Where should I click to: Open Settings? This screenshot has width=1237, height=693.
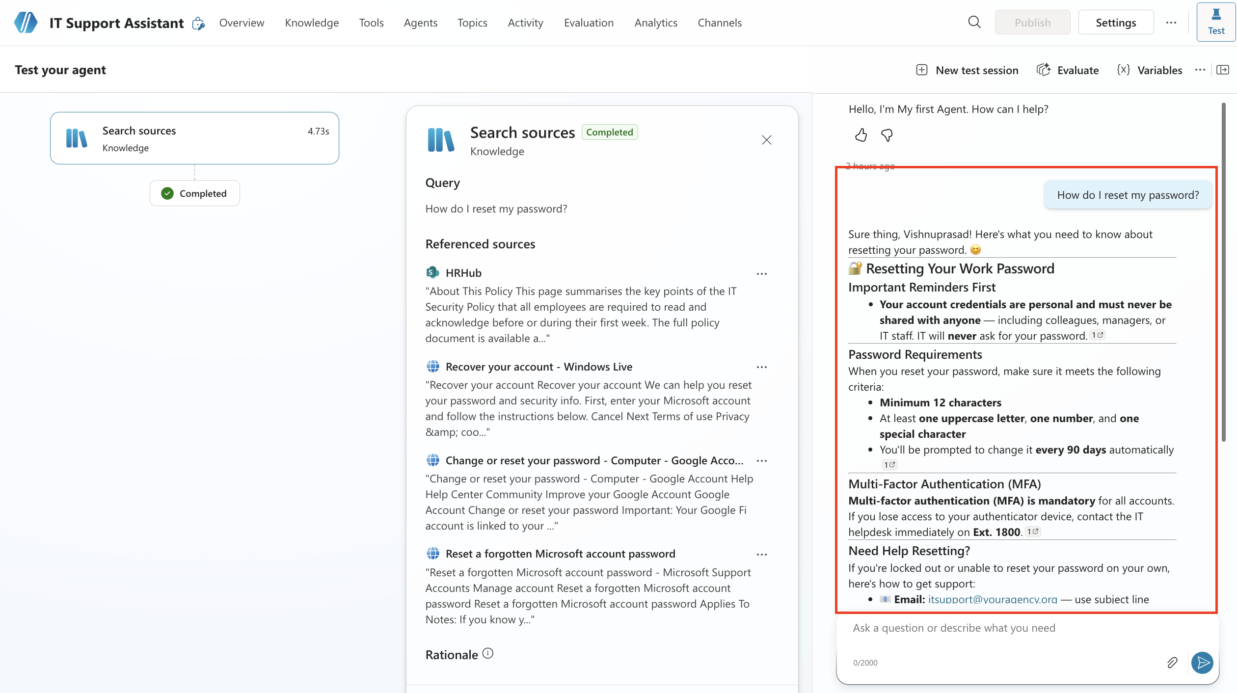1116,23
